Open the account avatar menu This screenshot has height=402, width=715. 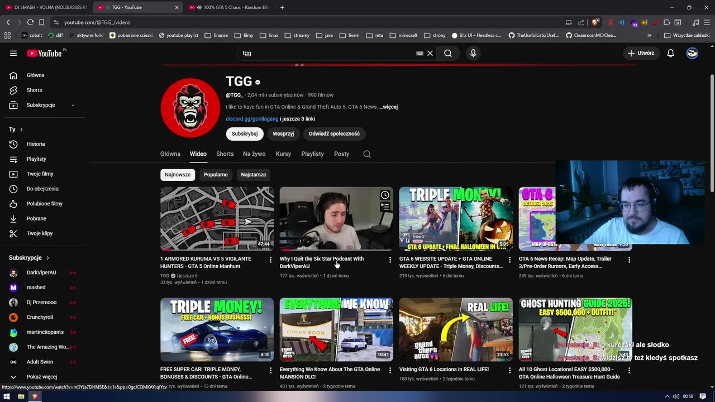(x=692, y=53)
